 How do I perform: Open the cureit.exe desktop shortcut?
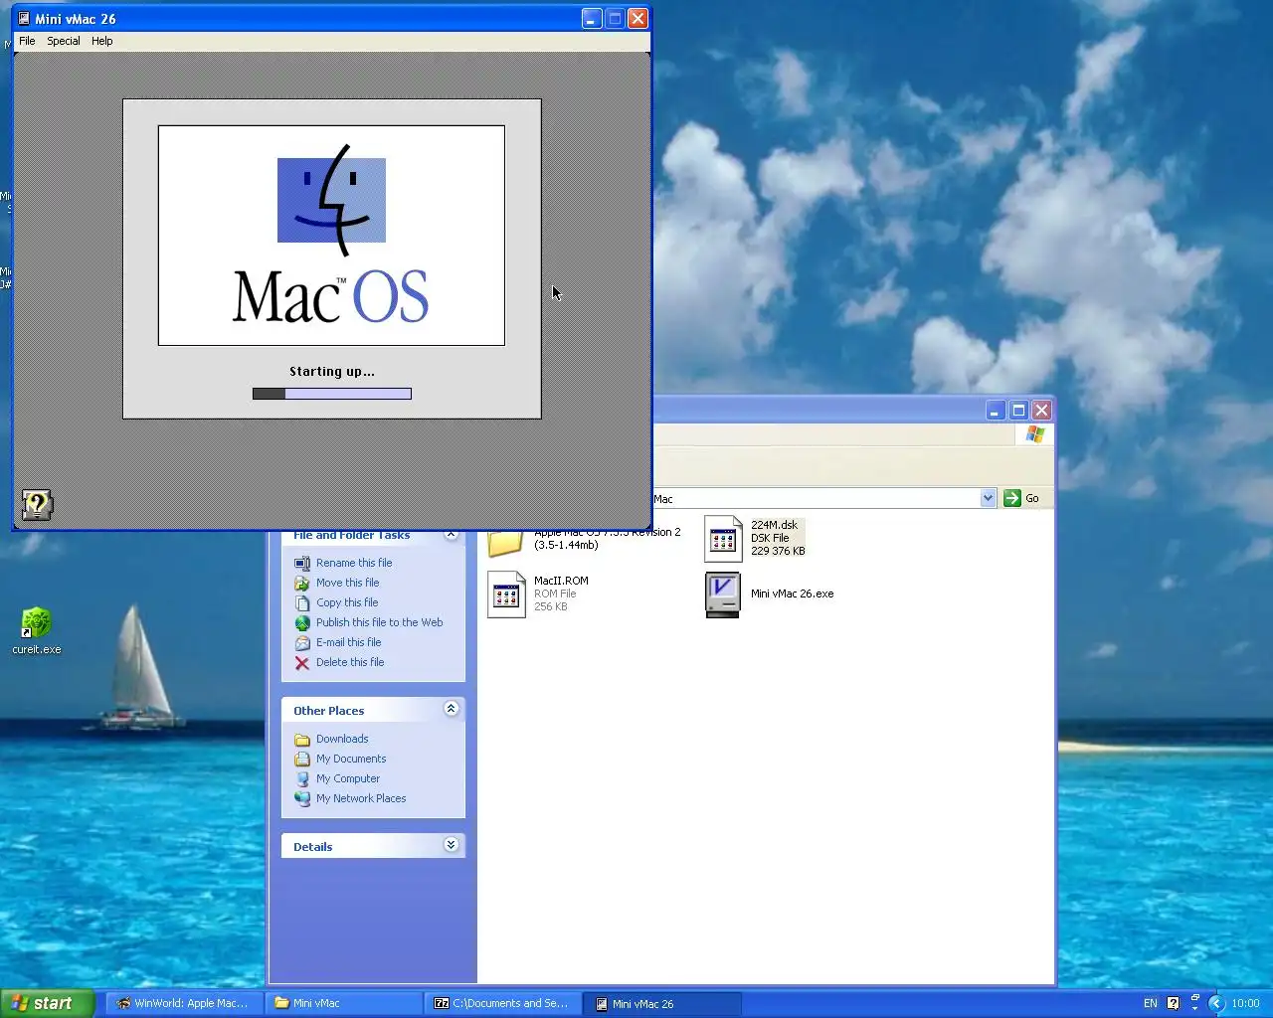tap(37, 631)
